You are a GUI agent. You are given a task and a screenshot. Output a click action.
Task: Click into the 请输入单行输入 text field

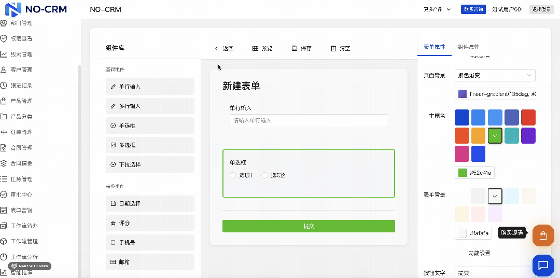click(309, 121)
